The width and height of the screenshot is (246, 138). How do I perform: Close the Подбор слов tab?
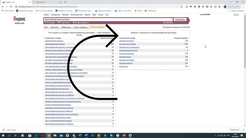point(30,2)
